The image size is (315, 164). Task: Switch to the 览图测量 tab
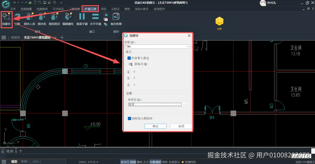26,9
